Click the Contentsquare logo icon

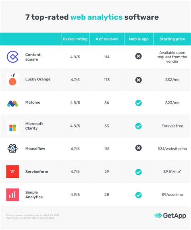tap(12, 57)
